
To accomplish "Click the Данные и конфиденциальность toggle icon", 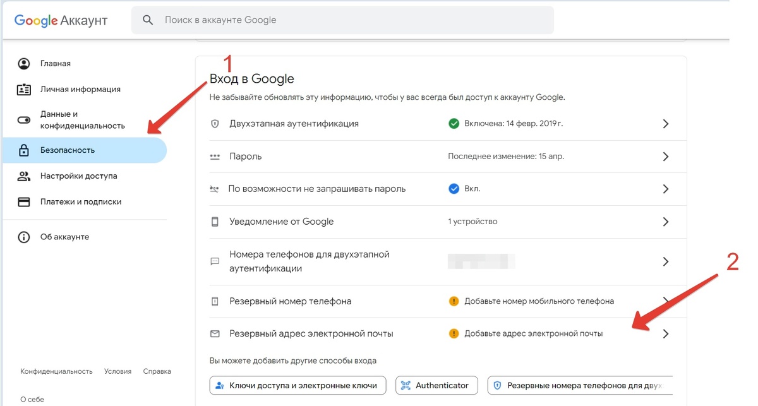I will click(24, 120).
